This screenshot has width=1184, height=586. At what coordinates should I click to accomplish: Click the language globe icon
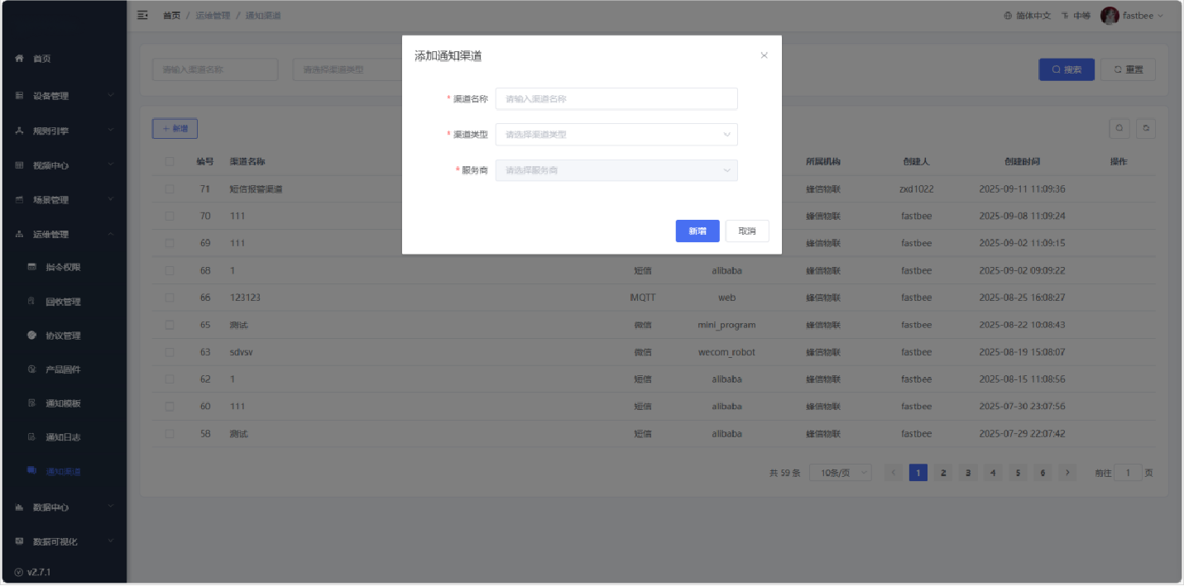[1008, 16]
